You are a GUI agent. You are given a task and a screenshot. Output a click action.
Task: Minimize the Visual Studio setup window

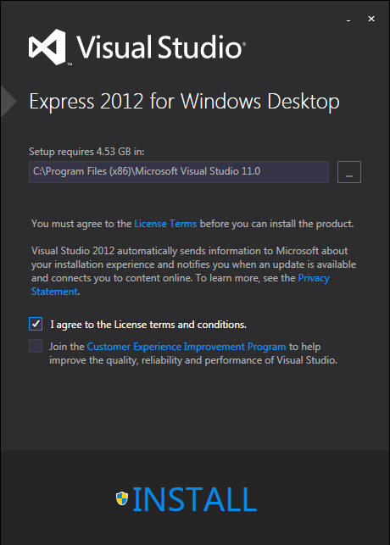click(348, 19)
